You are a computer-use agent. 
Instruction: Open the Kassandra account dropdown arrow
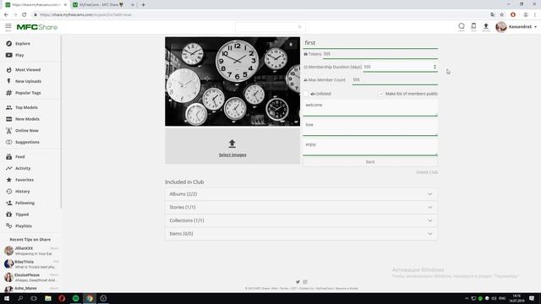click(535, 27)
